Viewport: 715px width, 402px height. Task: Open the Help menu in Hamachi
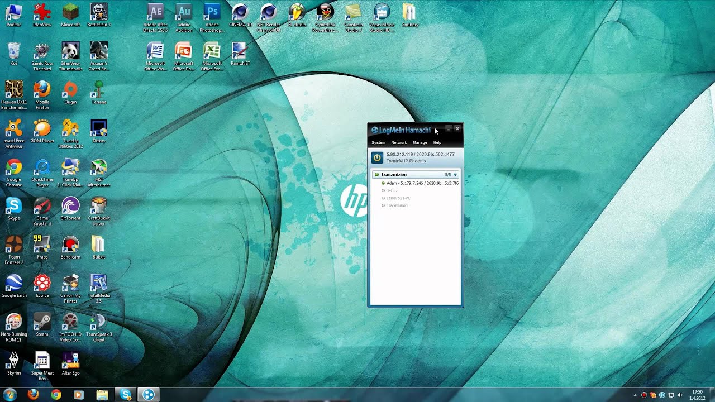click(437, 143)
